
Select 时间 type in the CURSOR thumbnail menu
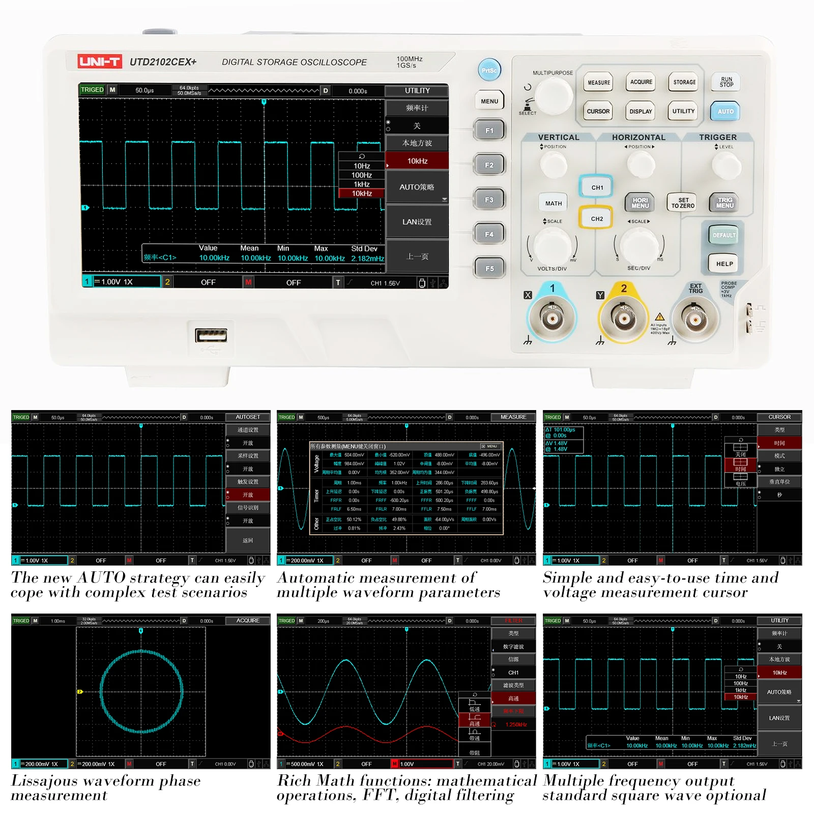click(779, 443)
